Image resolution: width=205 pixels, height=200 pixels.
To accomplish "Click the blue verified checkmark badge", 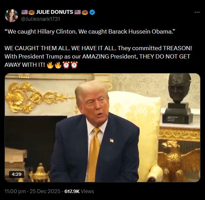I will point(92,12).
